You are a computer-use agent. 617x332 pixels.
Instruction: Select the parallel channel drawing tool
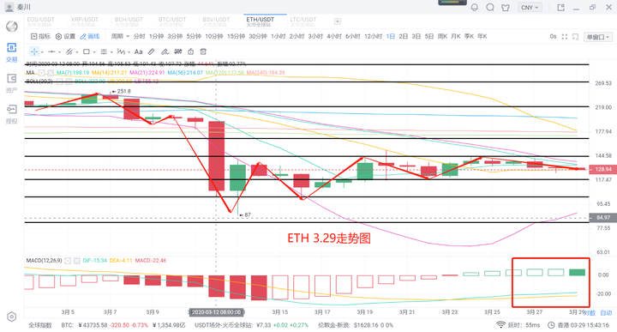(69, 51)
